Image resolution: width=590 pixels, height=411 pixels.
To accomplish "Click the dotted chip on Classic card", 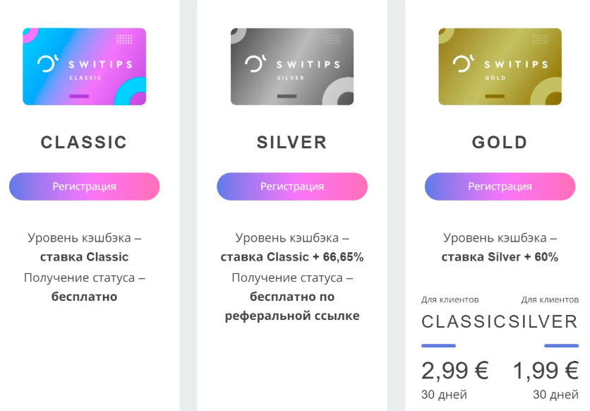I will [124, 40].
